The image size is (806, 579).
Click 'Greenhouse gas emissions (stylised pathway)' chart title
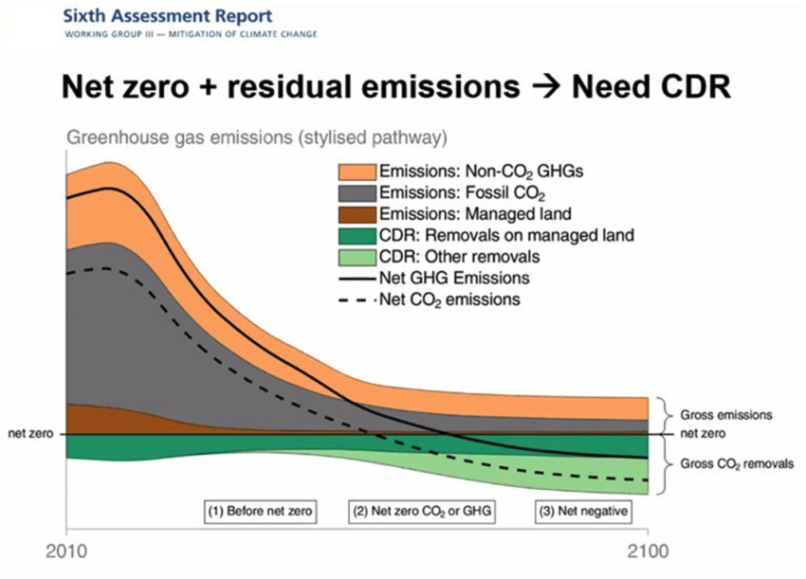coord(257,137)
